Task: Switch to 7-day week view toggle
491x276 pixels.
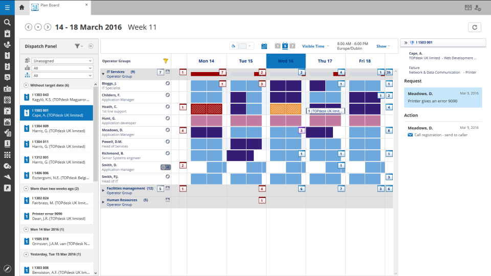Action: pos(293,46)
